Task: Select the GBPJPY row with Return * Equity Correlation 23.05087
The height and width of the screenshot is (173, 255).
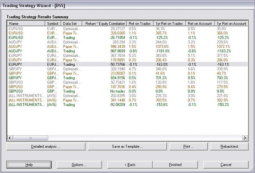Action: (x=127, y=73)
